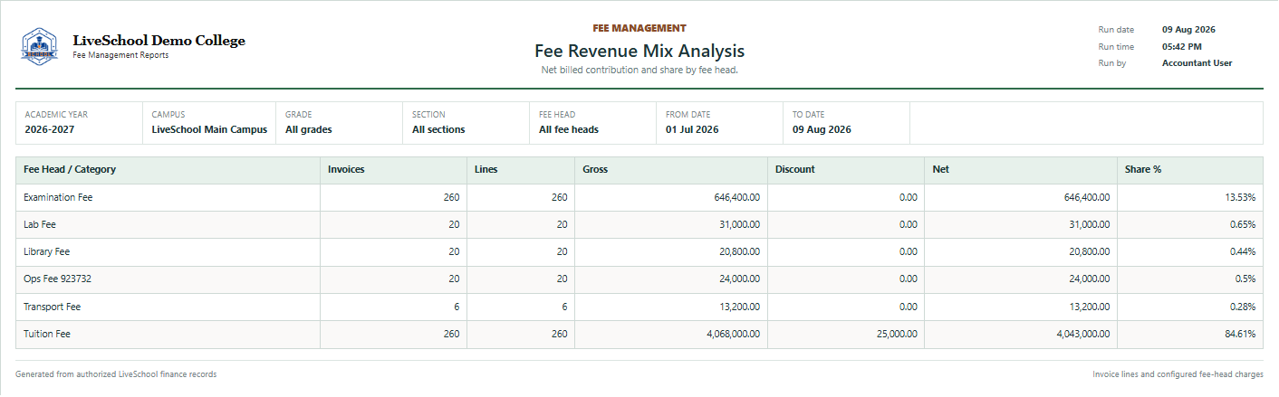This screenshot has width=1279, height=397.
Task: Select the Examination Fee row label
Action: pos(58,197)
